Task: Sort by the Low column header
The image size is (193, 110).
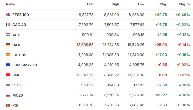Action: 141,4
